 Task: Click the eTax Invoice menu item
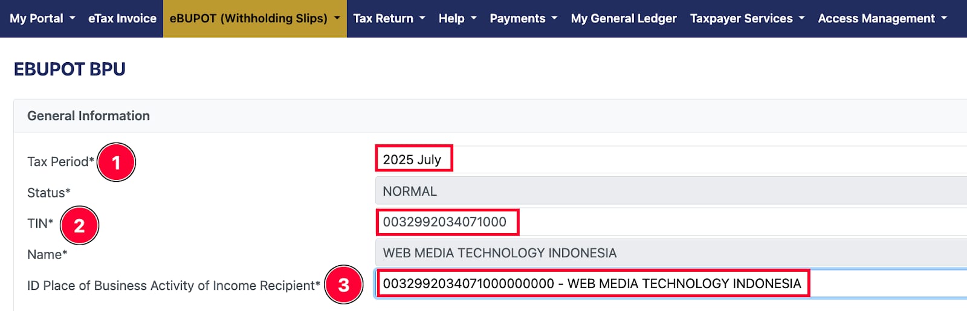coord(122,19)
